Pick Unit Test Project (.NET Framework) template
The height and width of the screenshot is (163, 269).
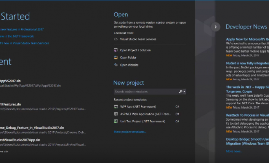pos(143,121)
